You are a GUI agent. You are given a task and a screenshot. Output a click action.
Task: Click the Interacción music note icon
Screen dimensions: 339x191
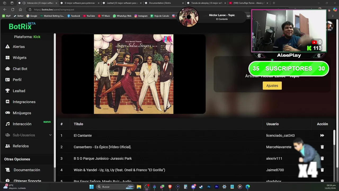coord(8,124)
